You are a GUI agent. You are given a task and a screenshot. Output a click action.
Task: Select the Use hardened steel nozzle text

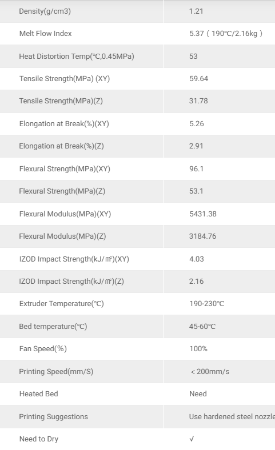[x=232, y=416]
